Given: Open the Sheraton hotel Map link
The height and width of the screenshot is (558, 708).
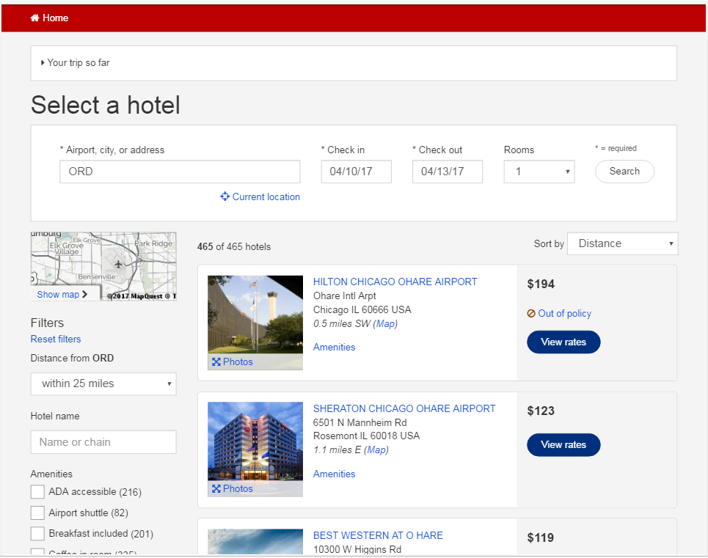Looking at the screenshot, I should pyautogui.click(x=376, y=450).
